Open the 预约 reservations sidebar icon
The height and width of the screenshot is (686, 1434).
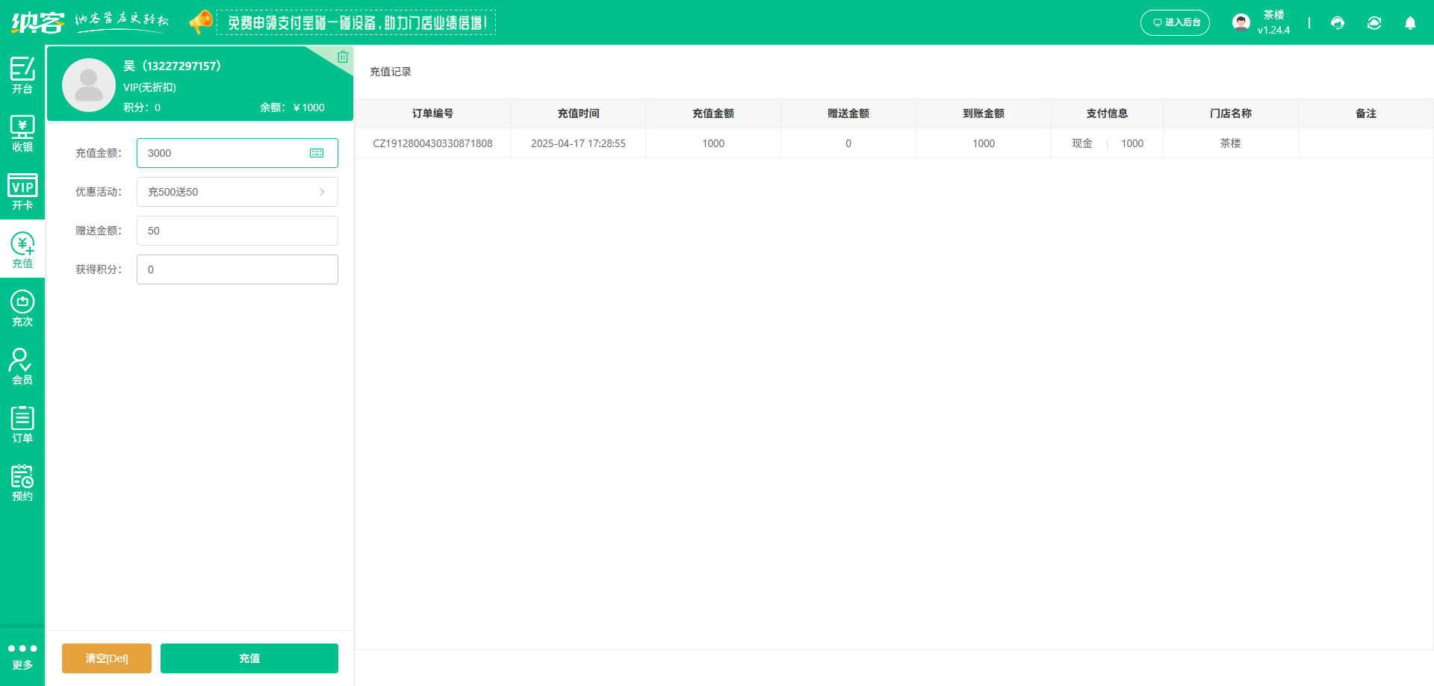(22, 481)
